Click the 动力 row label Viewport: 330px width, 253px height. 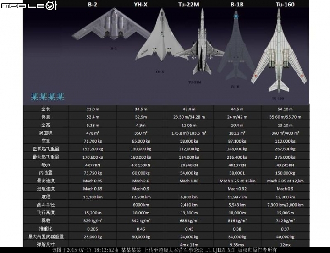[46, 165]
